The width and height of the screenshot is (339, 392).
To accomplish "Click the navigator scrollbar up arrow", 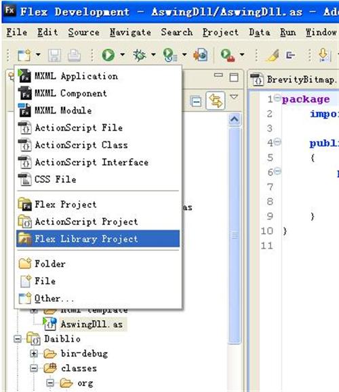I will click(x=234, y=120).
